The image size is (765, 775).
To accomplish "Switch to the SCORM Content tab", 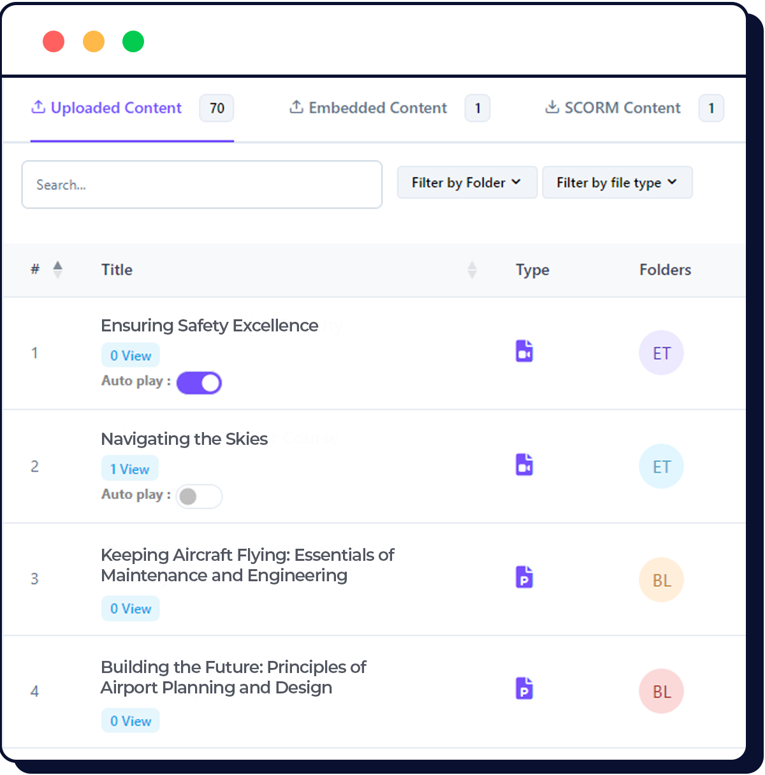I will (x=622, y=108).
